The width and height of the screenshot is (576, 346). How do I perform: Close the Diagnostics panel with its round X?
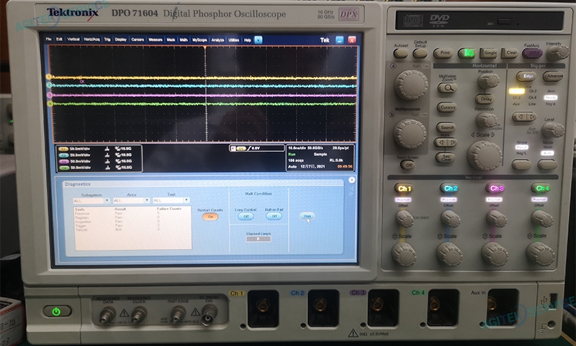pyautogui.click(x=351, y=180)
